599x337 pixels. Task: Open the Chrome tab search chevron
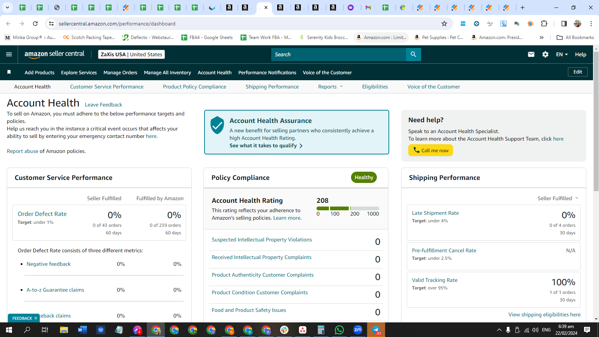[x=7, y=7]
